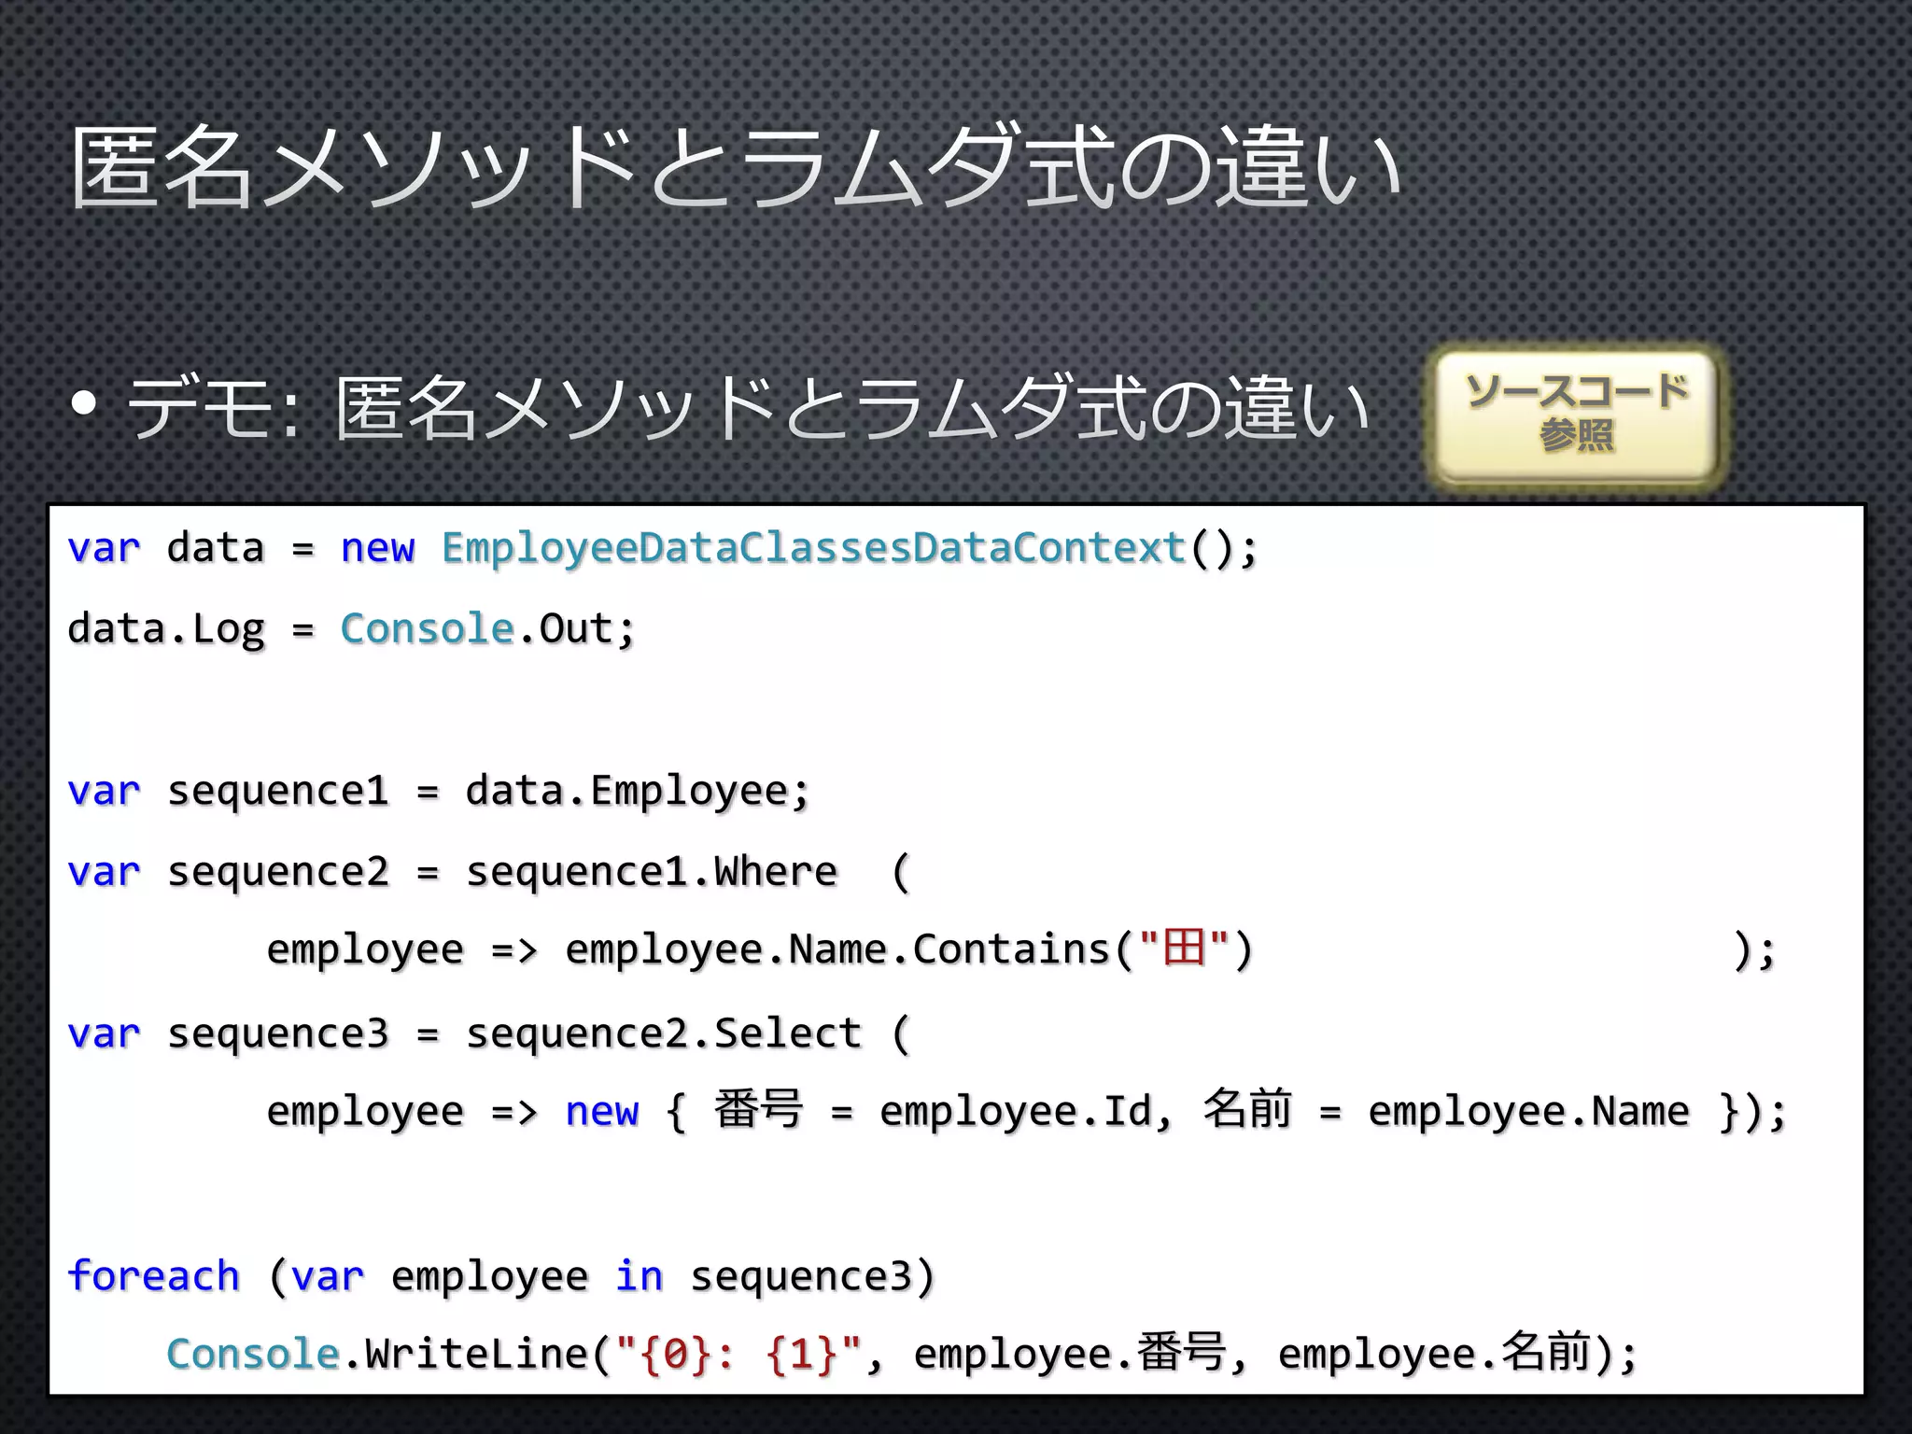Click sequence2.Select in the code
The image size is (1912, 1434).
pyautogui.click(x=664, y=1033)
